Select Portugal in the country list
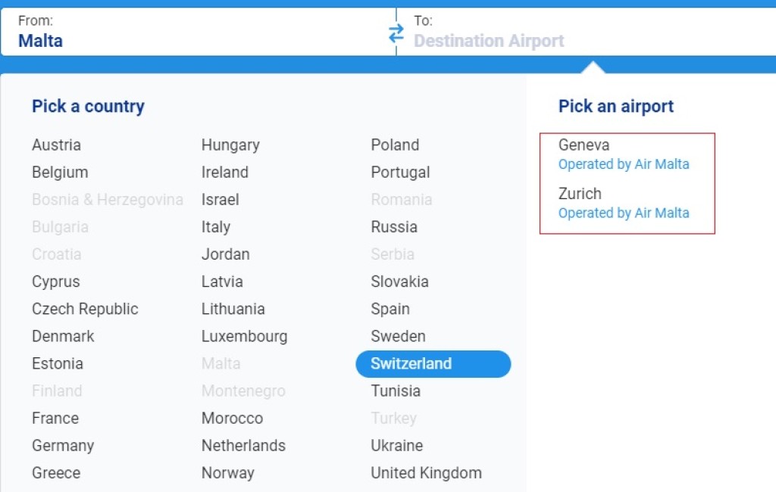 click(400, 173)
